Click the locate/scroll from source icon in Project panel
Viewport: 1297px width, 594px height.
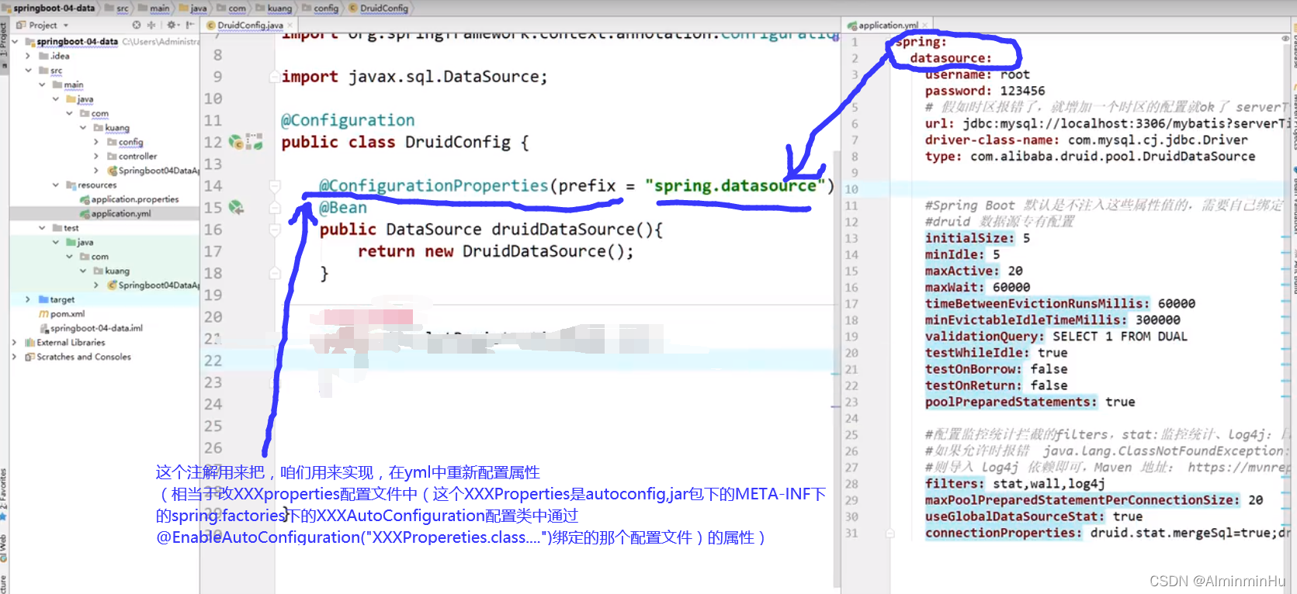[137, 25]
